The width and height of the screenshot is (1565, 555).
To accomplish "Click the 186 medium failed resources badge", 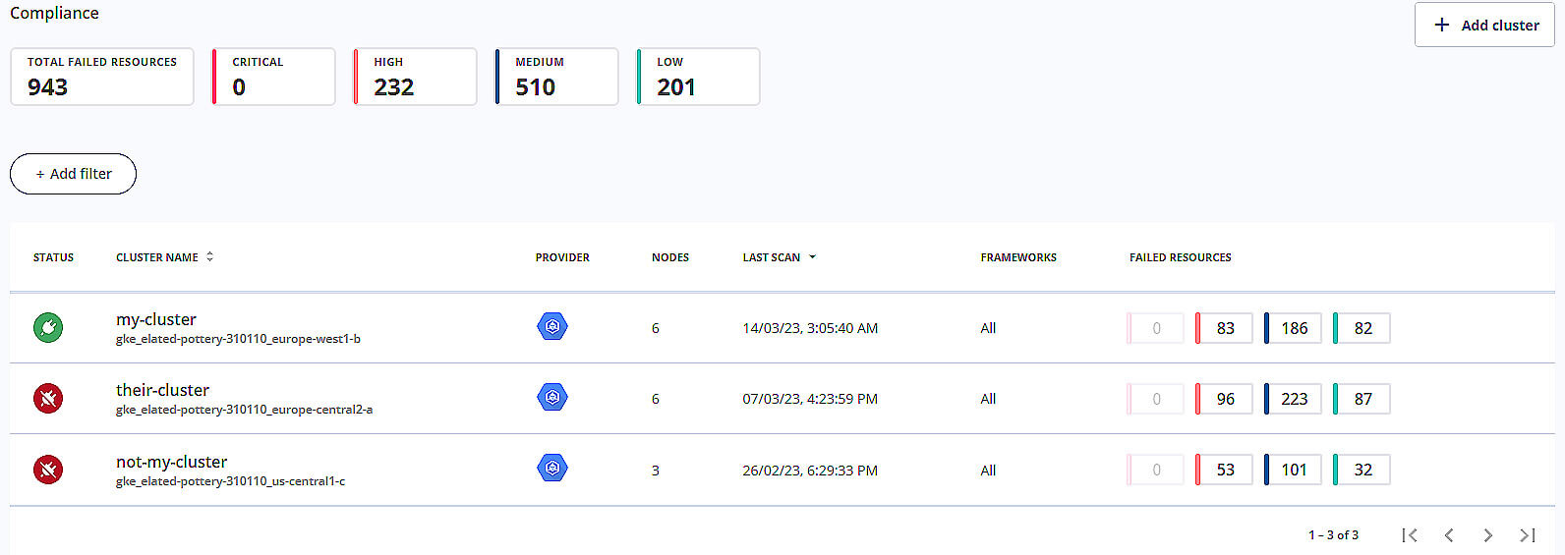I will point(1293,328).
